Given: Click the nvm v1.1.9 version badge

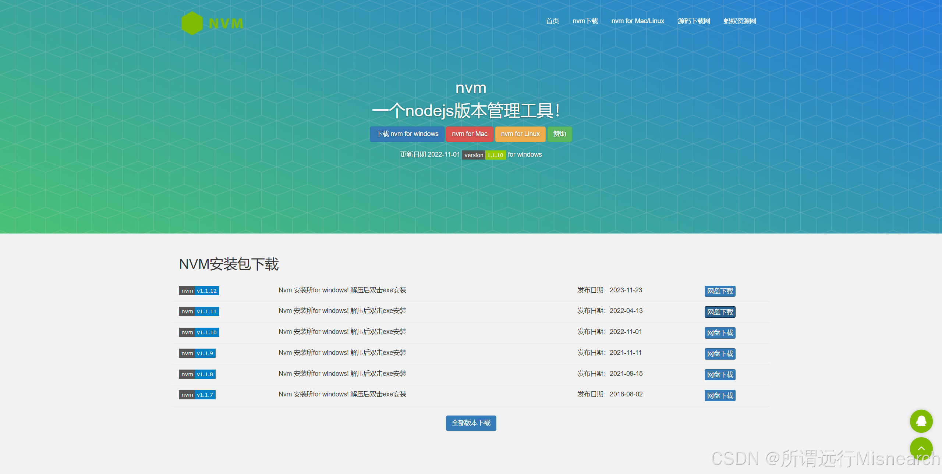Looking at the screenshot, I should (x=197, y=353).
